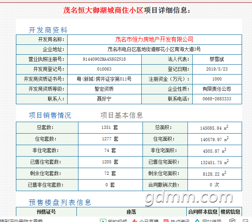Click the 开发商登记号 label
The width and height of the screenshot is (252, 222).
pyautogui.click(x=49, y=69)
